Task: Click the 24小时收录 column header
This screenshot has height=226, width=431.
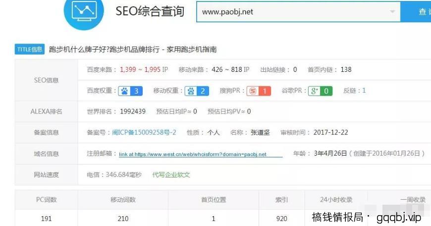Action: (x=336, y=200)
